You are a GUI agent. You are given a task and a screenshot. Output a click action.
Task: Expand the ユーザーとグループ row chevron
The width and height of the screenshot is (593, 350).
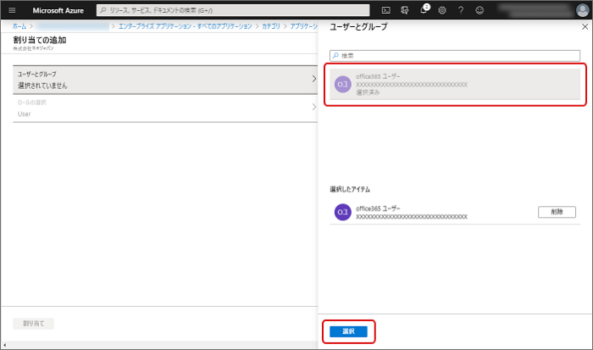click(313, 80)
